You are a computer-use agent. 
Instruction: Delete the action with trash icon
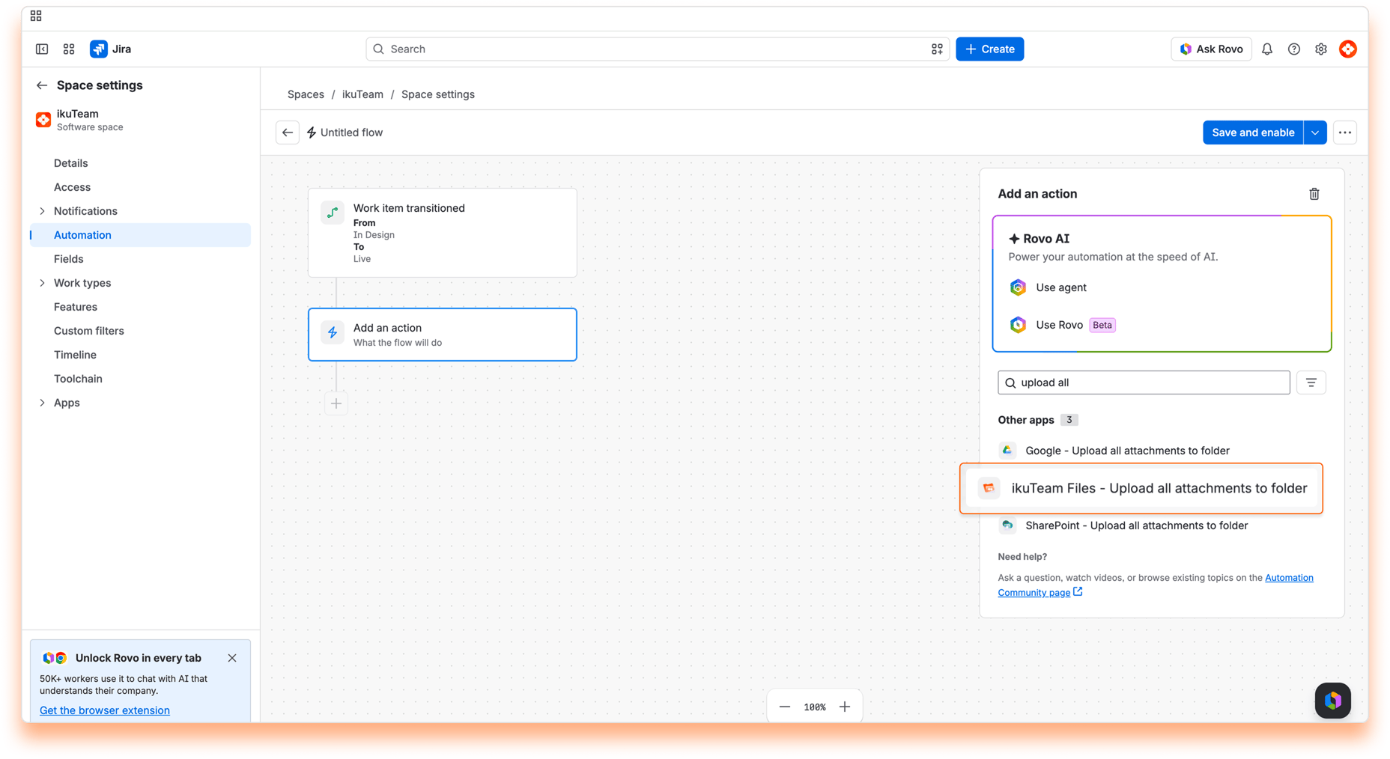[x=1314, y=194]
